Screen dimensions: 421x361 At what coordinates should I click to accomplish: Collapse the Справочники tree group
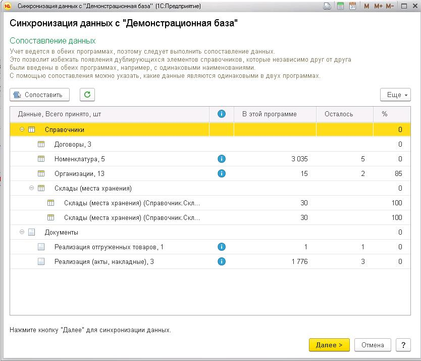point(22,129)
